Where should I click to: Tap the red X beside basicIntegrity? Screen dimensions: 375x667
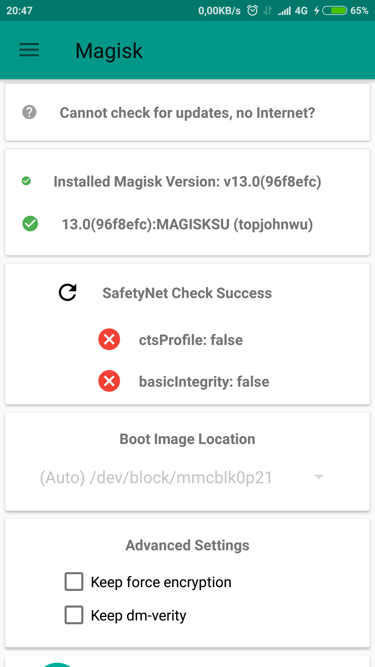click(109, 381)
